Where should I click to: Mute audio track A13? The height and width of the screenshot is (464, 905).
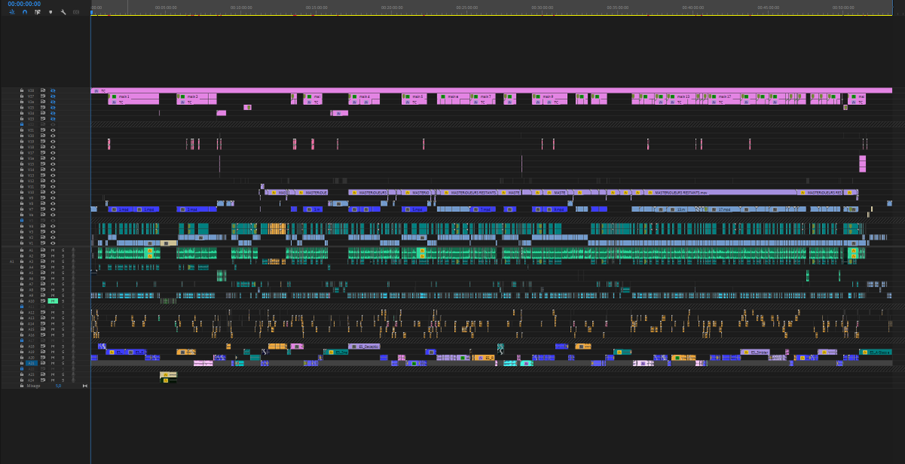coord(53,318)
